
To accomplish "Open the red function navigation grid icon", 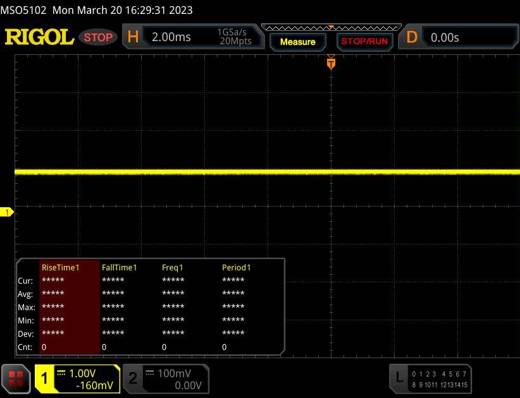I will pyautogui.click(x=16, y=378).
